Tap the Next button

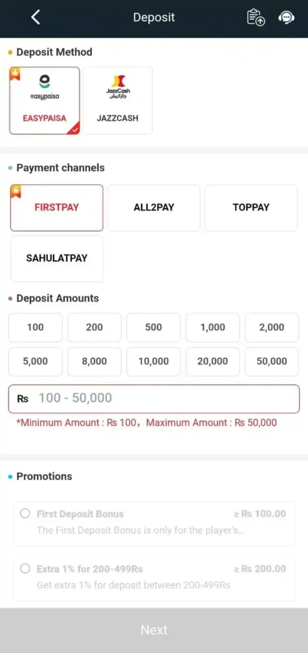pos(154,630)
